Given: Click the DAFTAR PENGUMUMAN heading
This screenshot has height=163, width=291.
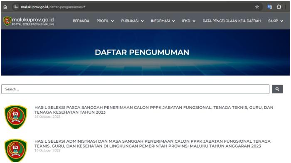Looking at the screenshot, I should 142,52.
